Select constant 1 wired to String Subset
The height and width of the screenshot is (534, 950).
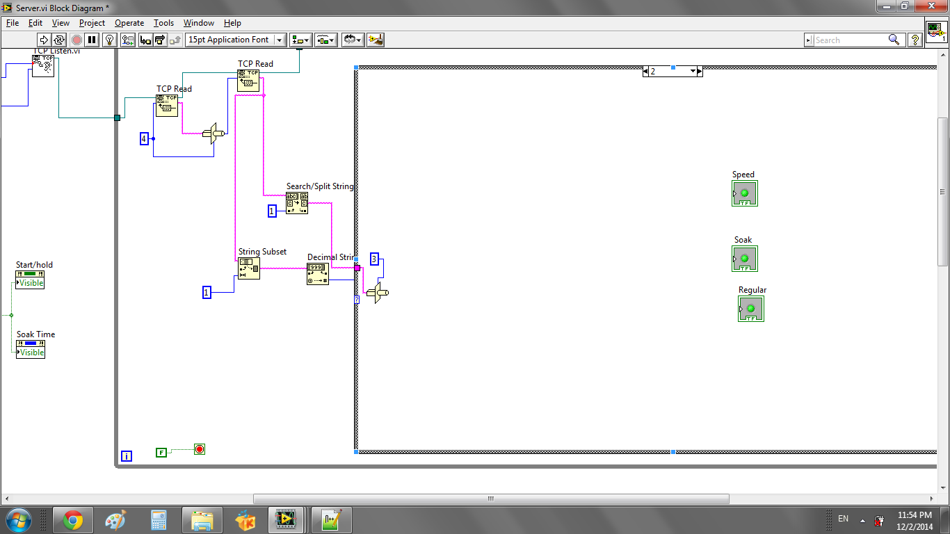[207, 293]
